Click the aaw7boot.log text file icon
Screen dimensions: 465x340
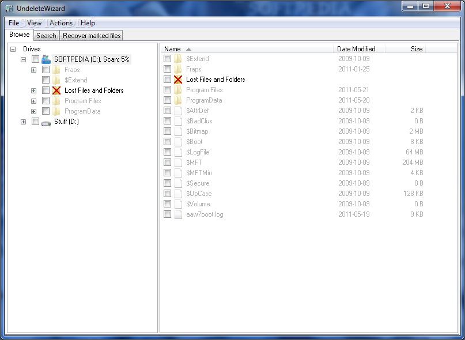click(x=178, y=214)
